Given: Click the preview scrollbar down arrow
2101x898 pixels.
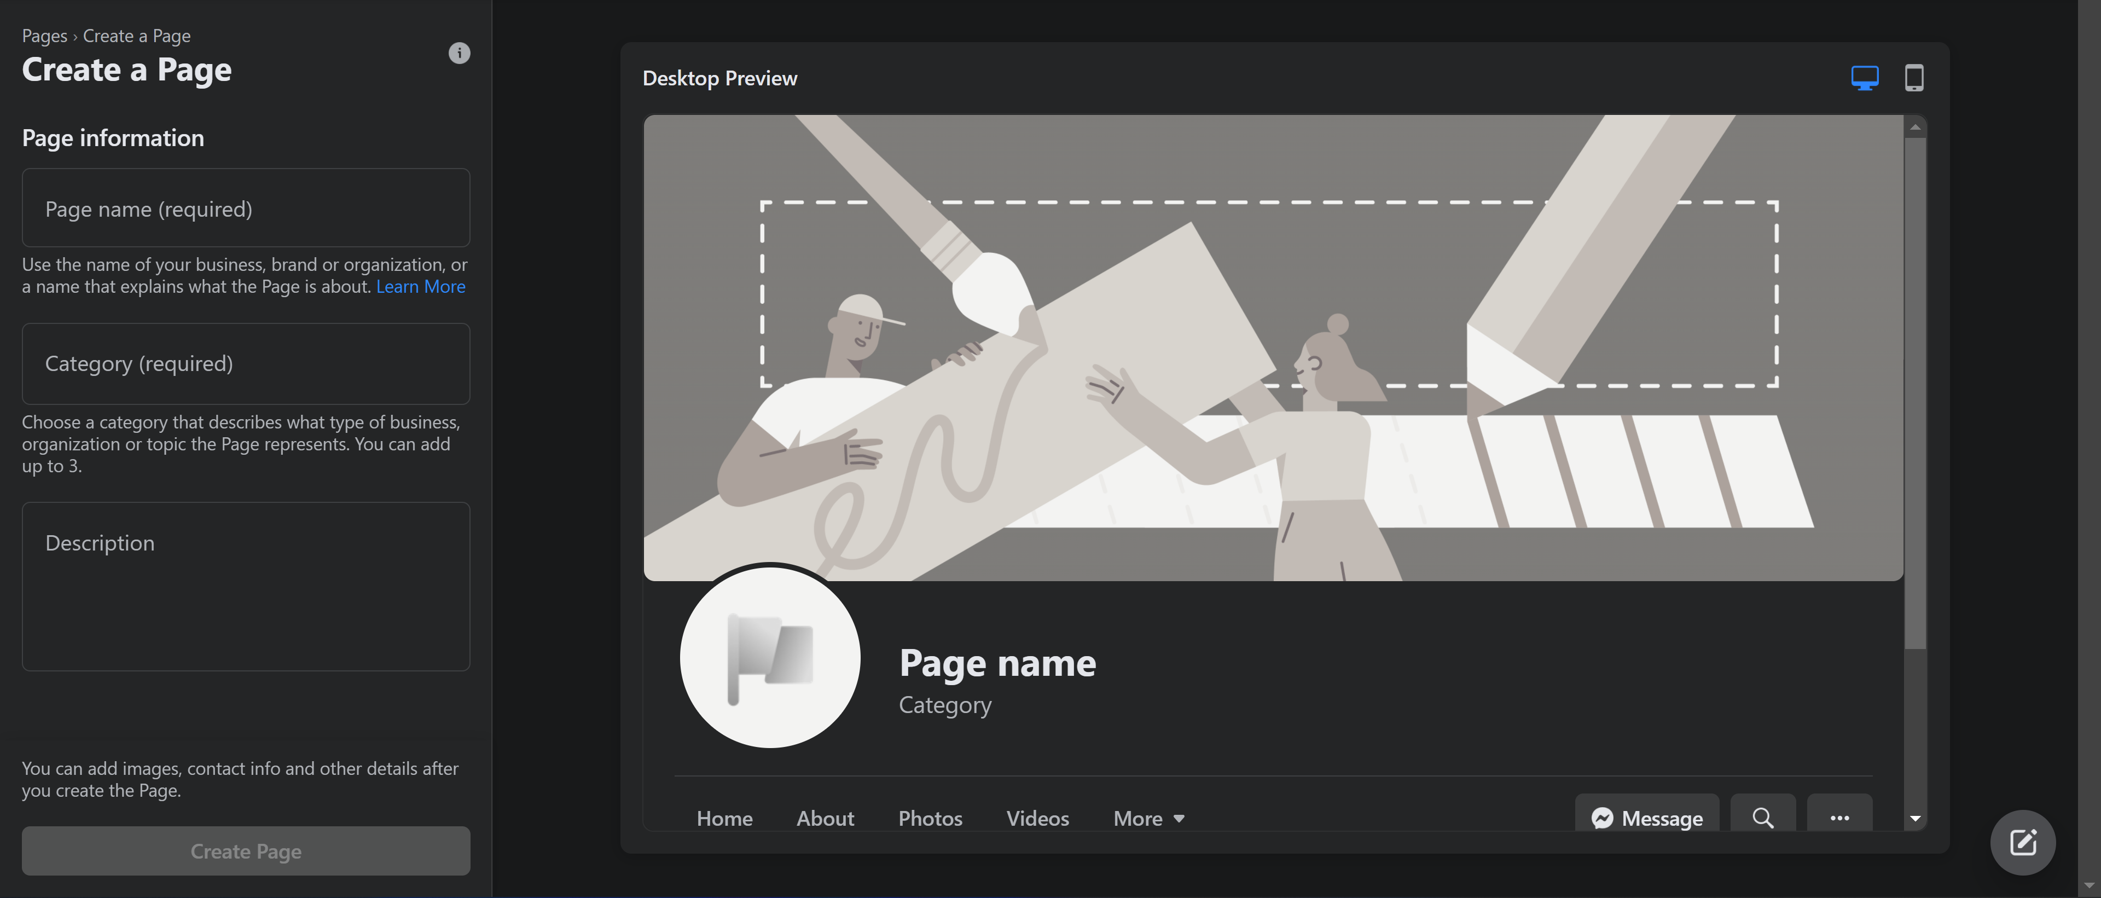Looking at the screenshot, I should 1915,818.
